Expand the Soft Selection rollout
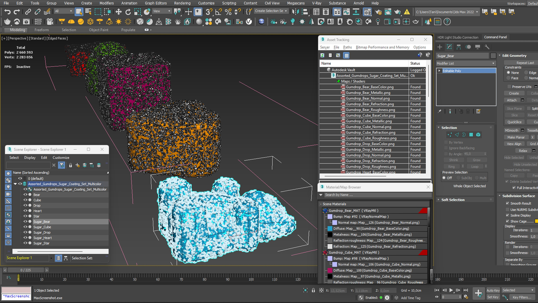This screenshot has width=538, height=303. [453, 200]
